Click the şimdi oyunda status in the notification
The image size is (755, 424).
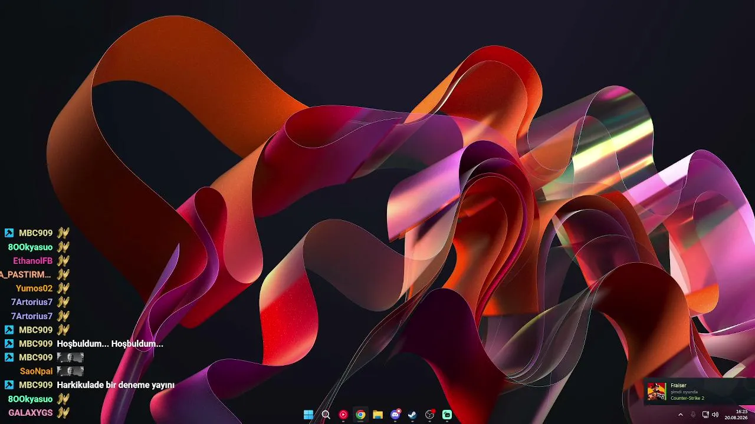(x=684, y=392)
